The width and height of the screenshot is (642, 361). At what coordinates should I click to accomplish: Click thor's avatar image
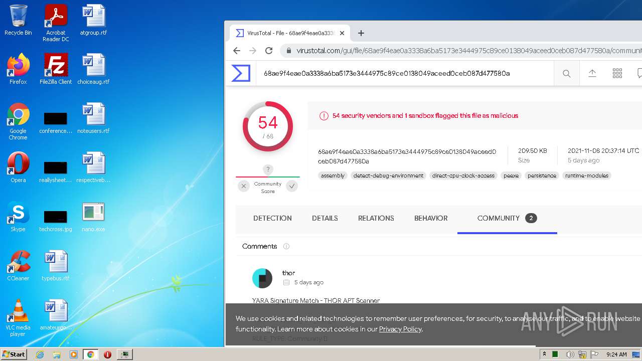(262, 278)
